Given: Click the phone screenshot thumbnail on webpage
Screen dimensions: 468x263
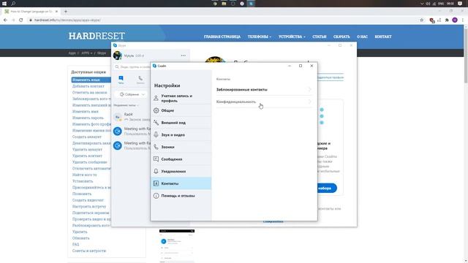Looking at the screenshot, I should coord(177,246).
